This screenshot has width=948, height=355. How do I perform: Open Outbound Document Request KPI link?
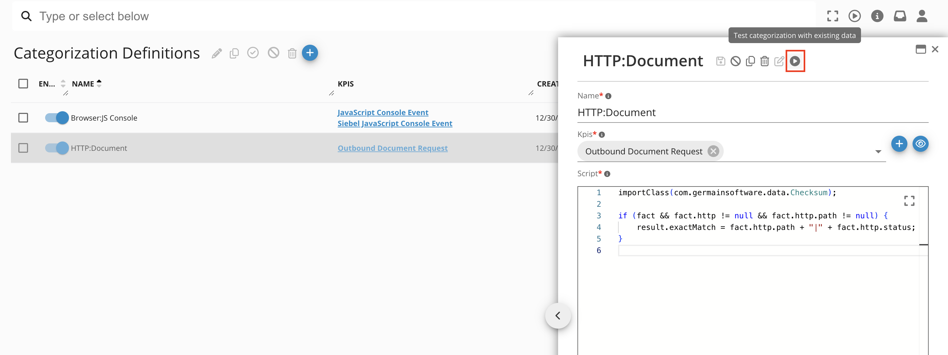pyautogui.click(x=392, y=148)
